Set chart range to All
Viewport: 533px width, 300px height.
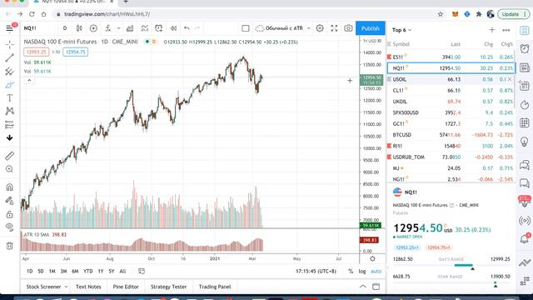point(122,271)
